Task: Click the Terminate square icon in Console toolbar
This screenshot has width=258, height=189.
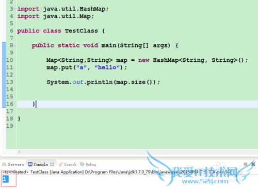Action: (246, 164)
